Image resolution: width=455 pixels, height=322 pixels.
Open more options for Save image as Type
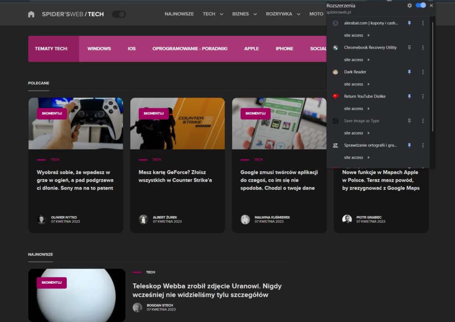423,121
